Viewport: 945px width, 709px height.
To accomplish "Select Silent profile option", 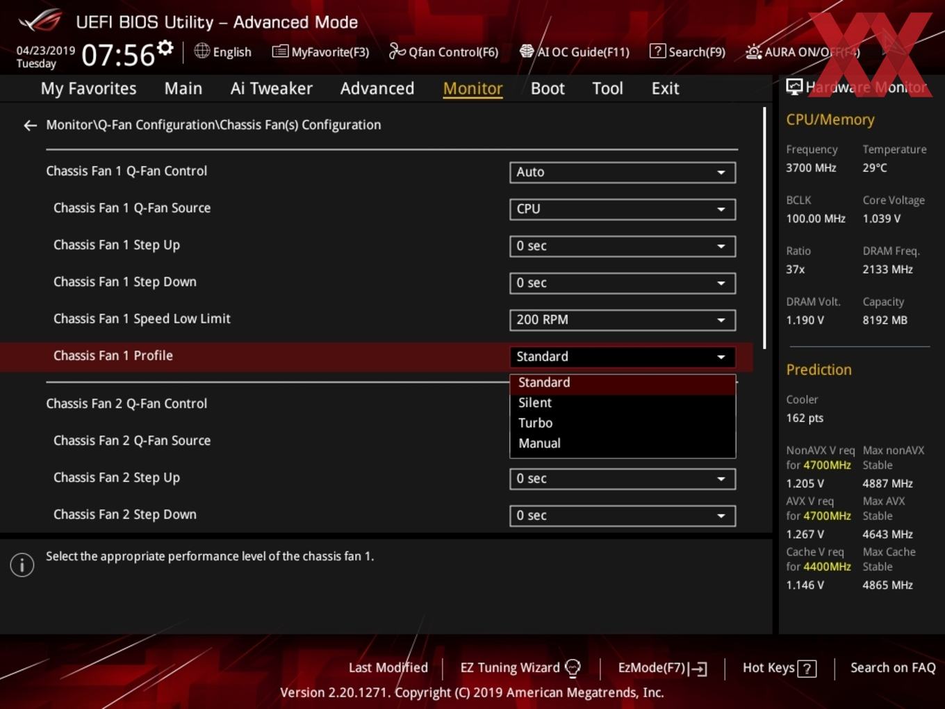I will point(623,403).
